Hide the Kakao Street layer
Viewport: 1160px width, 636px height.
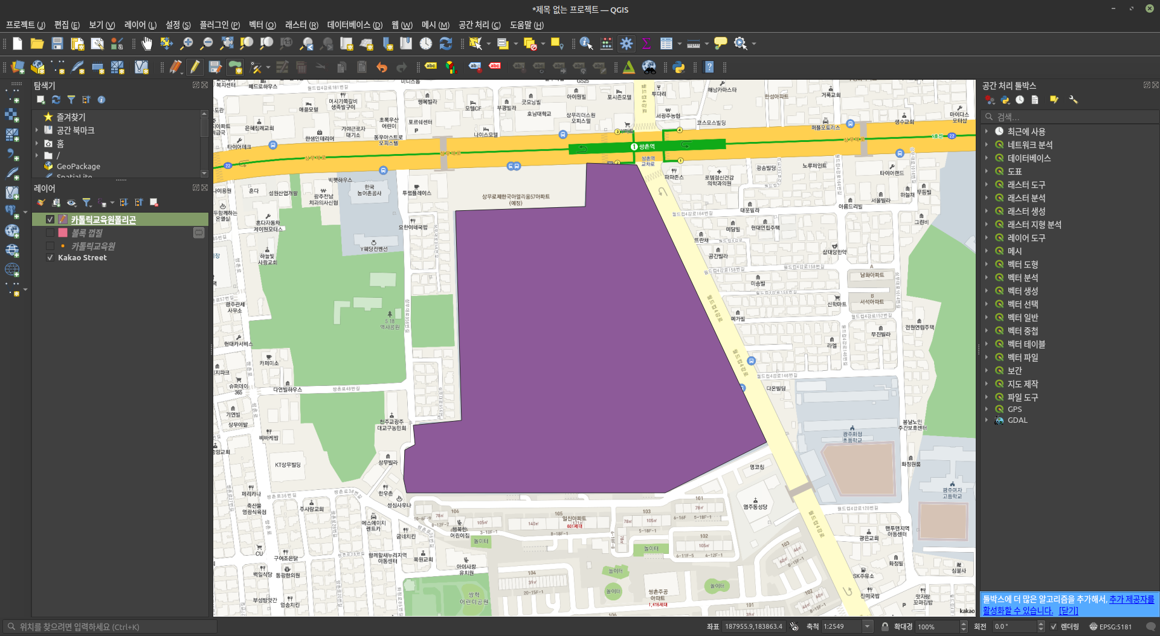point(50,258)
